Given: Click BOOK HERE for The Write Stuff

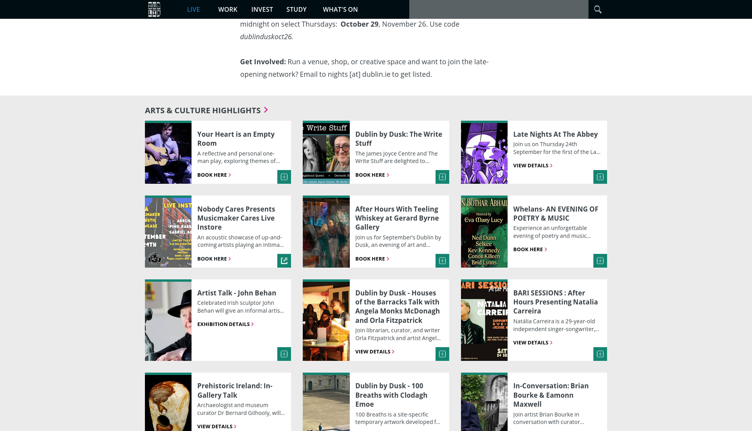Looking at the screenshot, I should (x=372, y=175).
